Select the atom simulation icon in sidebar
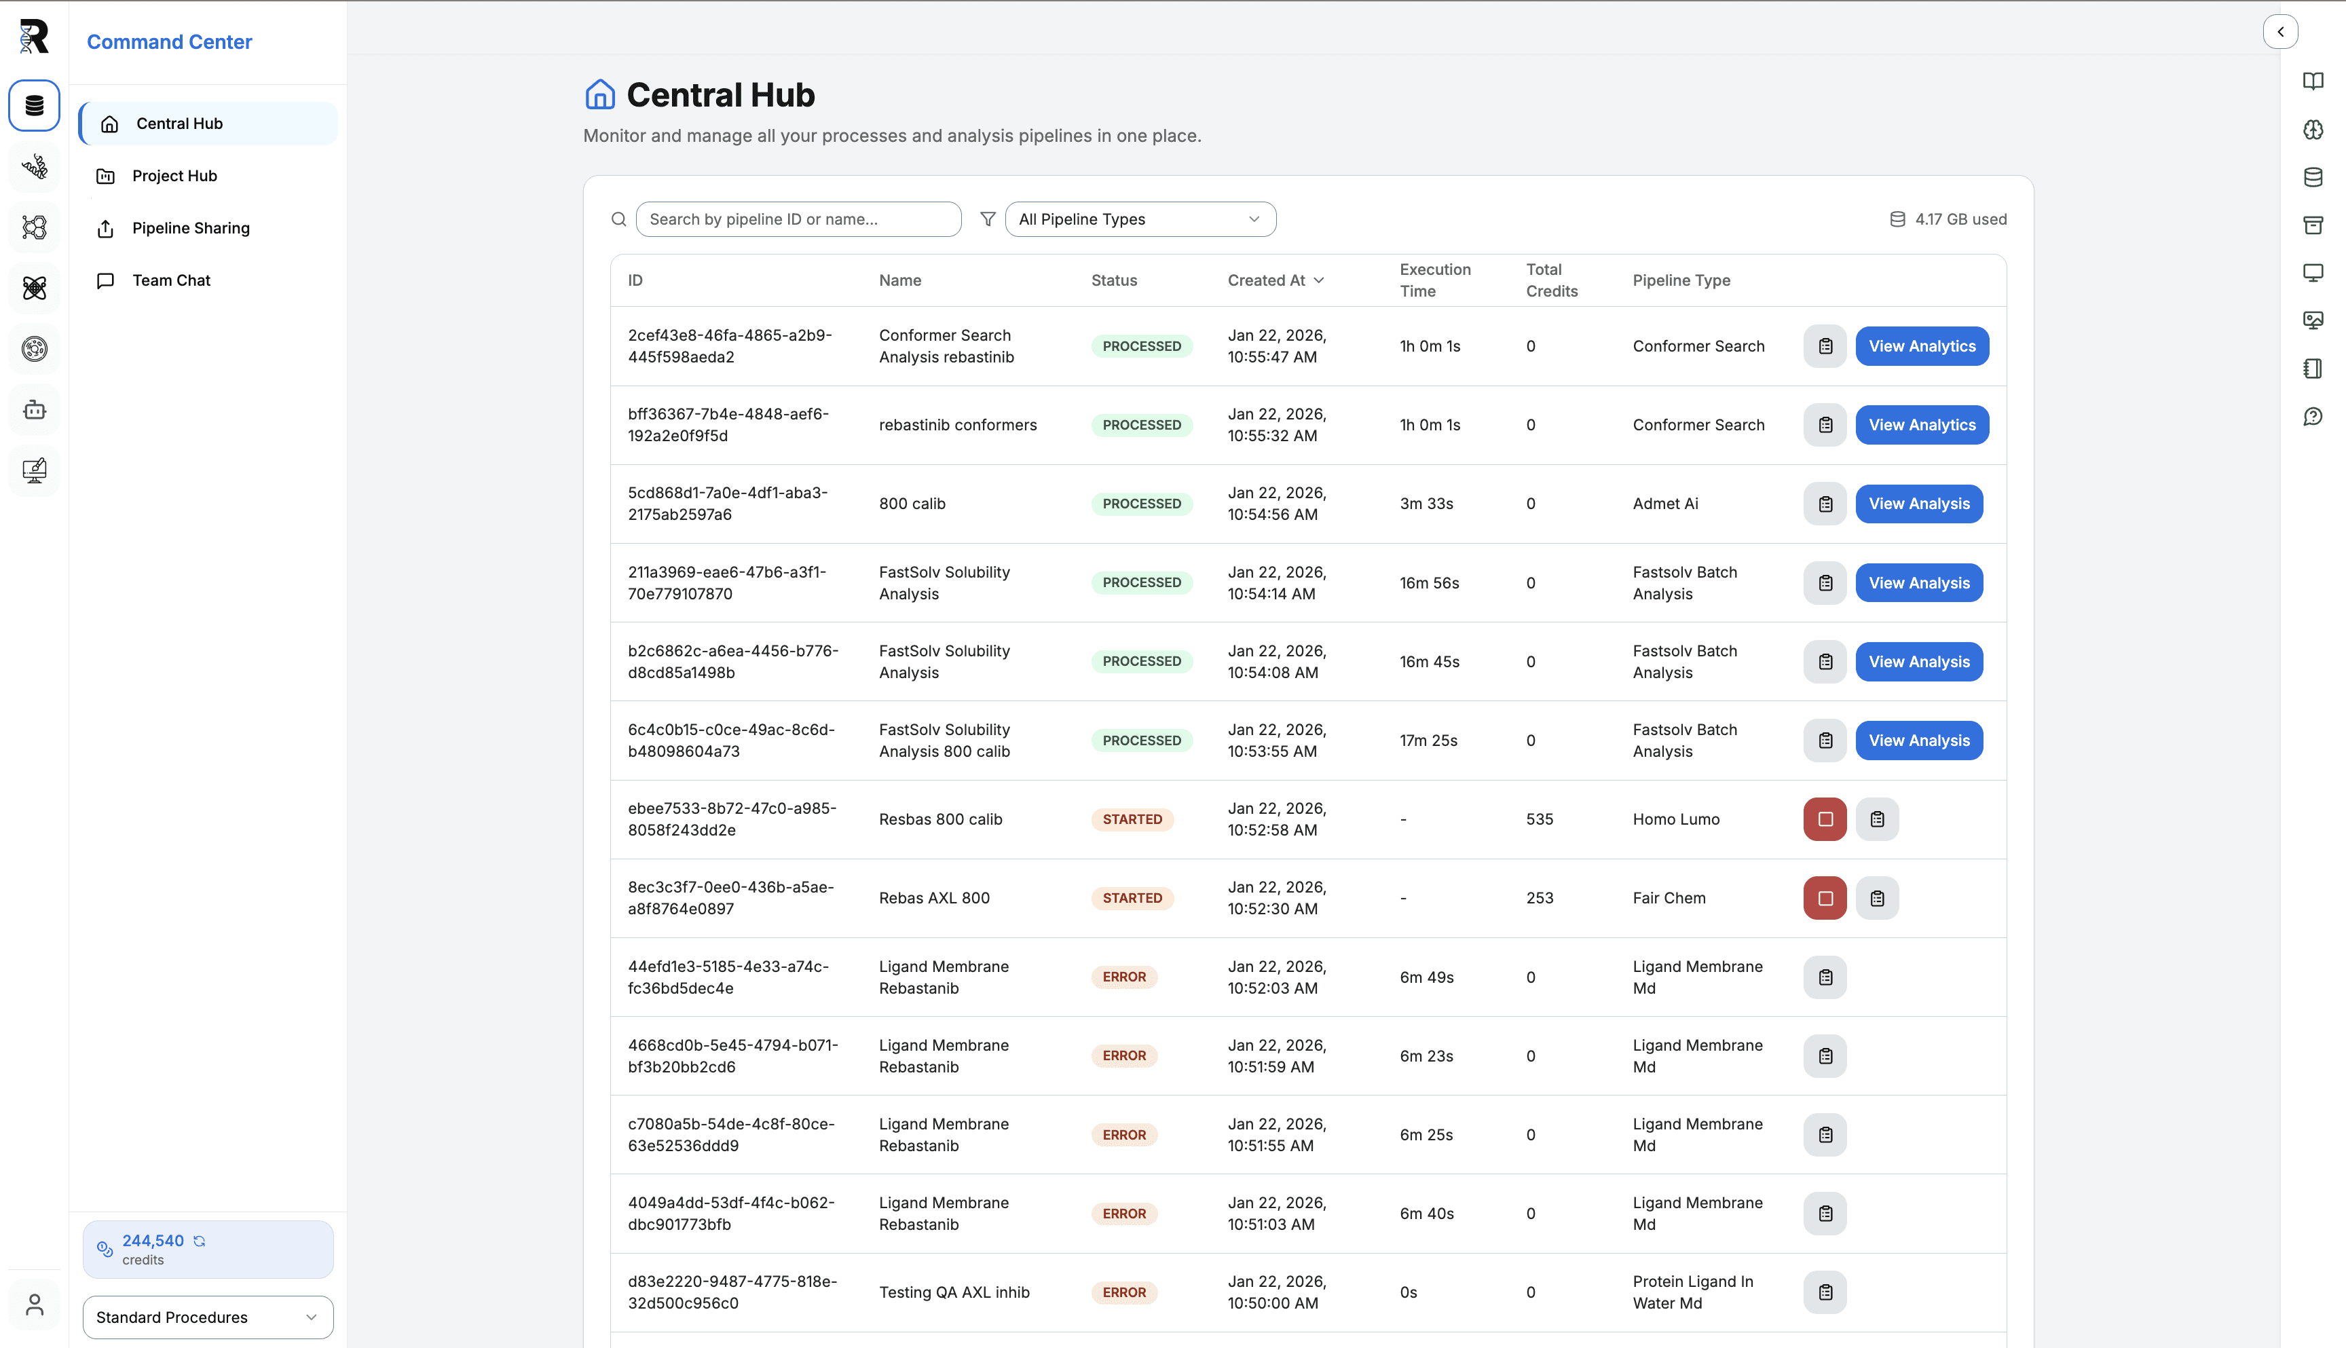Viewport: 2346px width, 1348px height. point(34,288)
